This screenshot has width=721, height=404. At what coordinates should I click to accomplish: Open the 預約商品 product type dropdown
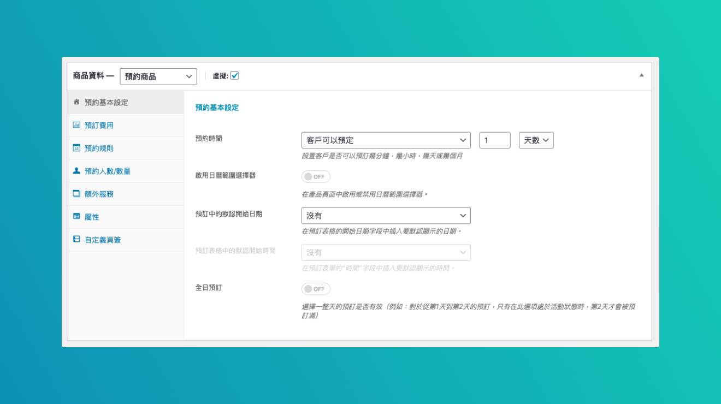(x=158, y=76)
